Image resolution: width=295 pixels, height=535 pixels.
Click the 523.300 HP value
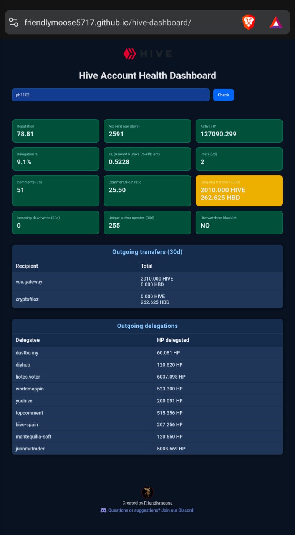[x=170, y=389]
